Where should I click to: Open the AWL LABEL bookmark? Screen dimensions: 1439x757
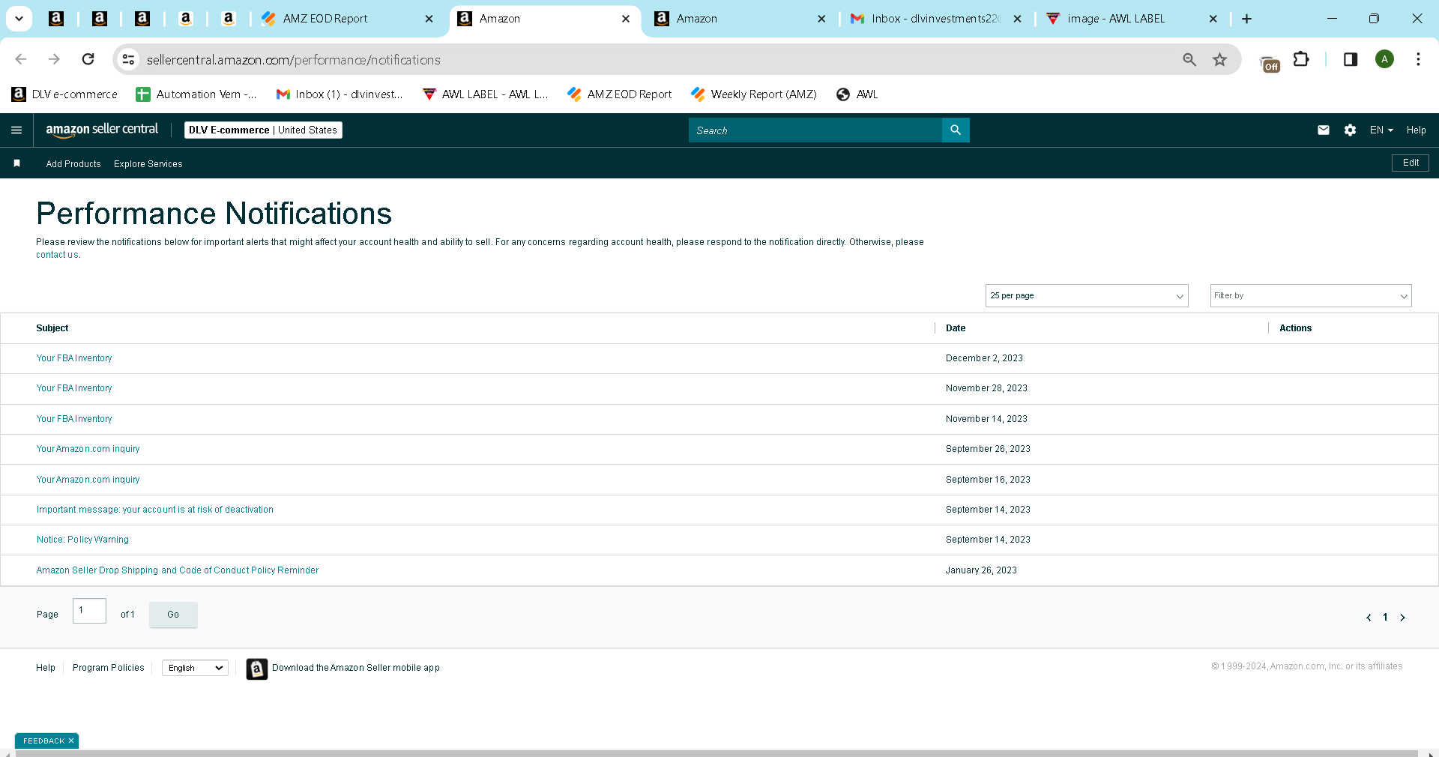pyautogui.click(x=486, y=94)
